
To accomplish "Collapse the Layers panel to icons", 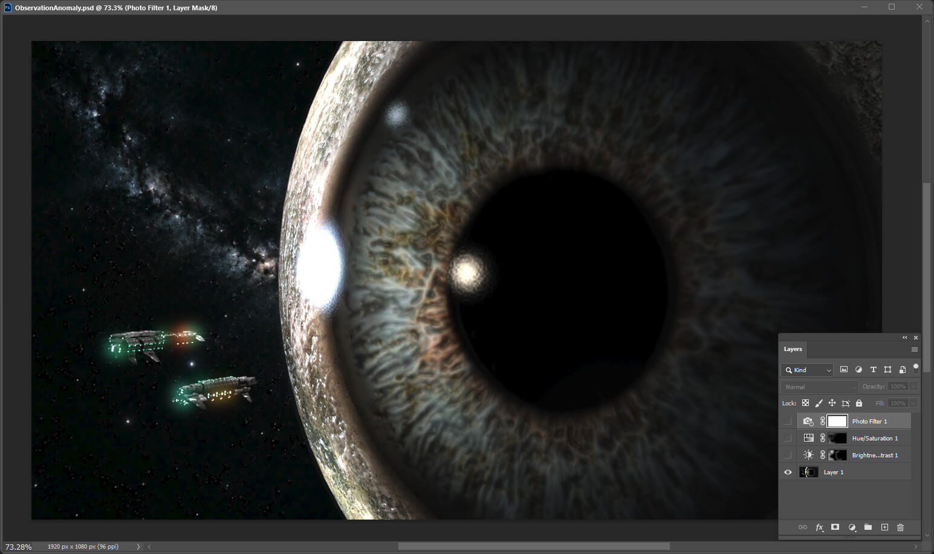I will click(x=904, y=338).
